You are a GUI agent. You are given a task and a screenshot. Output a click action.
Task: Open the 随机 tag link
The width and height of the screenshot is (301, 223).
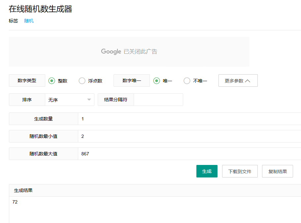29,21
